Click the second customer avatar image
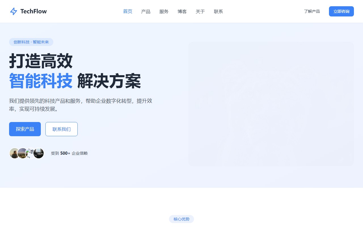This screenshot has width=363, height=227. pyautogui.click(x=22, y=153)
